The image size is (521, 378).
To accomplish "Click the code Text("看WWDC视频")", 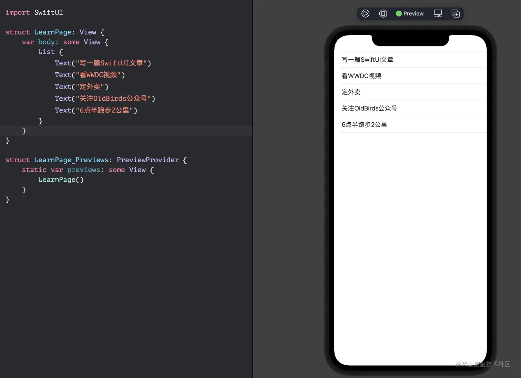I will point(90,75).
